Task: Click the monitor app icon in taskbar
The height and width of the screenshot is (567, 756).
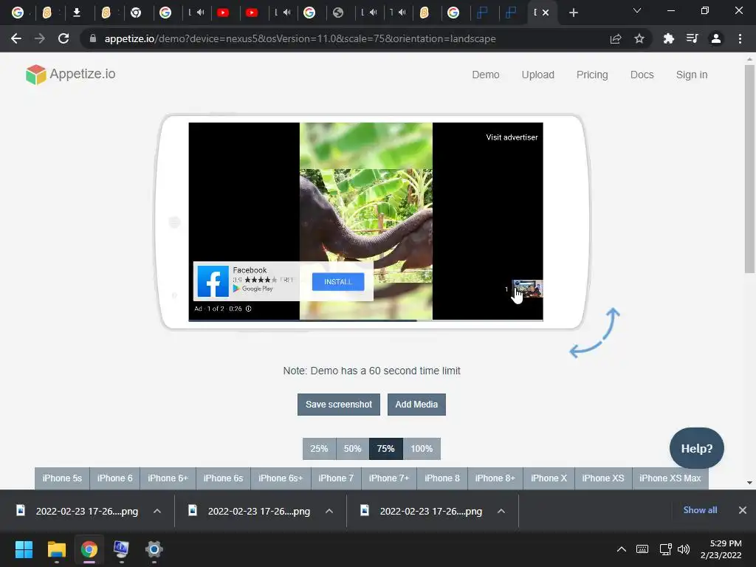Action: (x=121, y=549)
